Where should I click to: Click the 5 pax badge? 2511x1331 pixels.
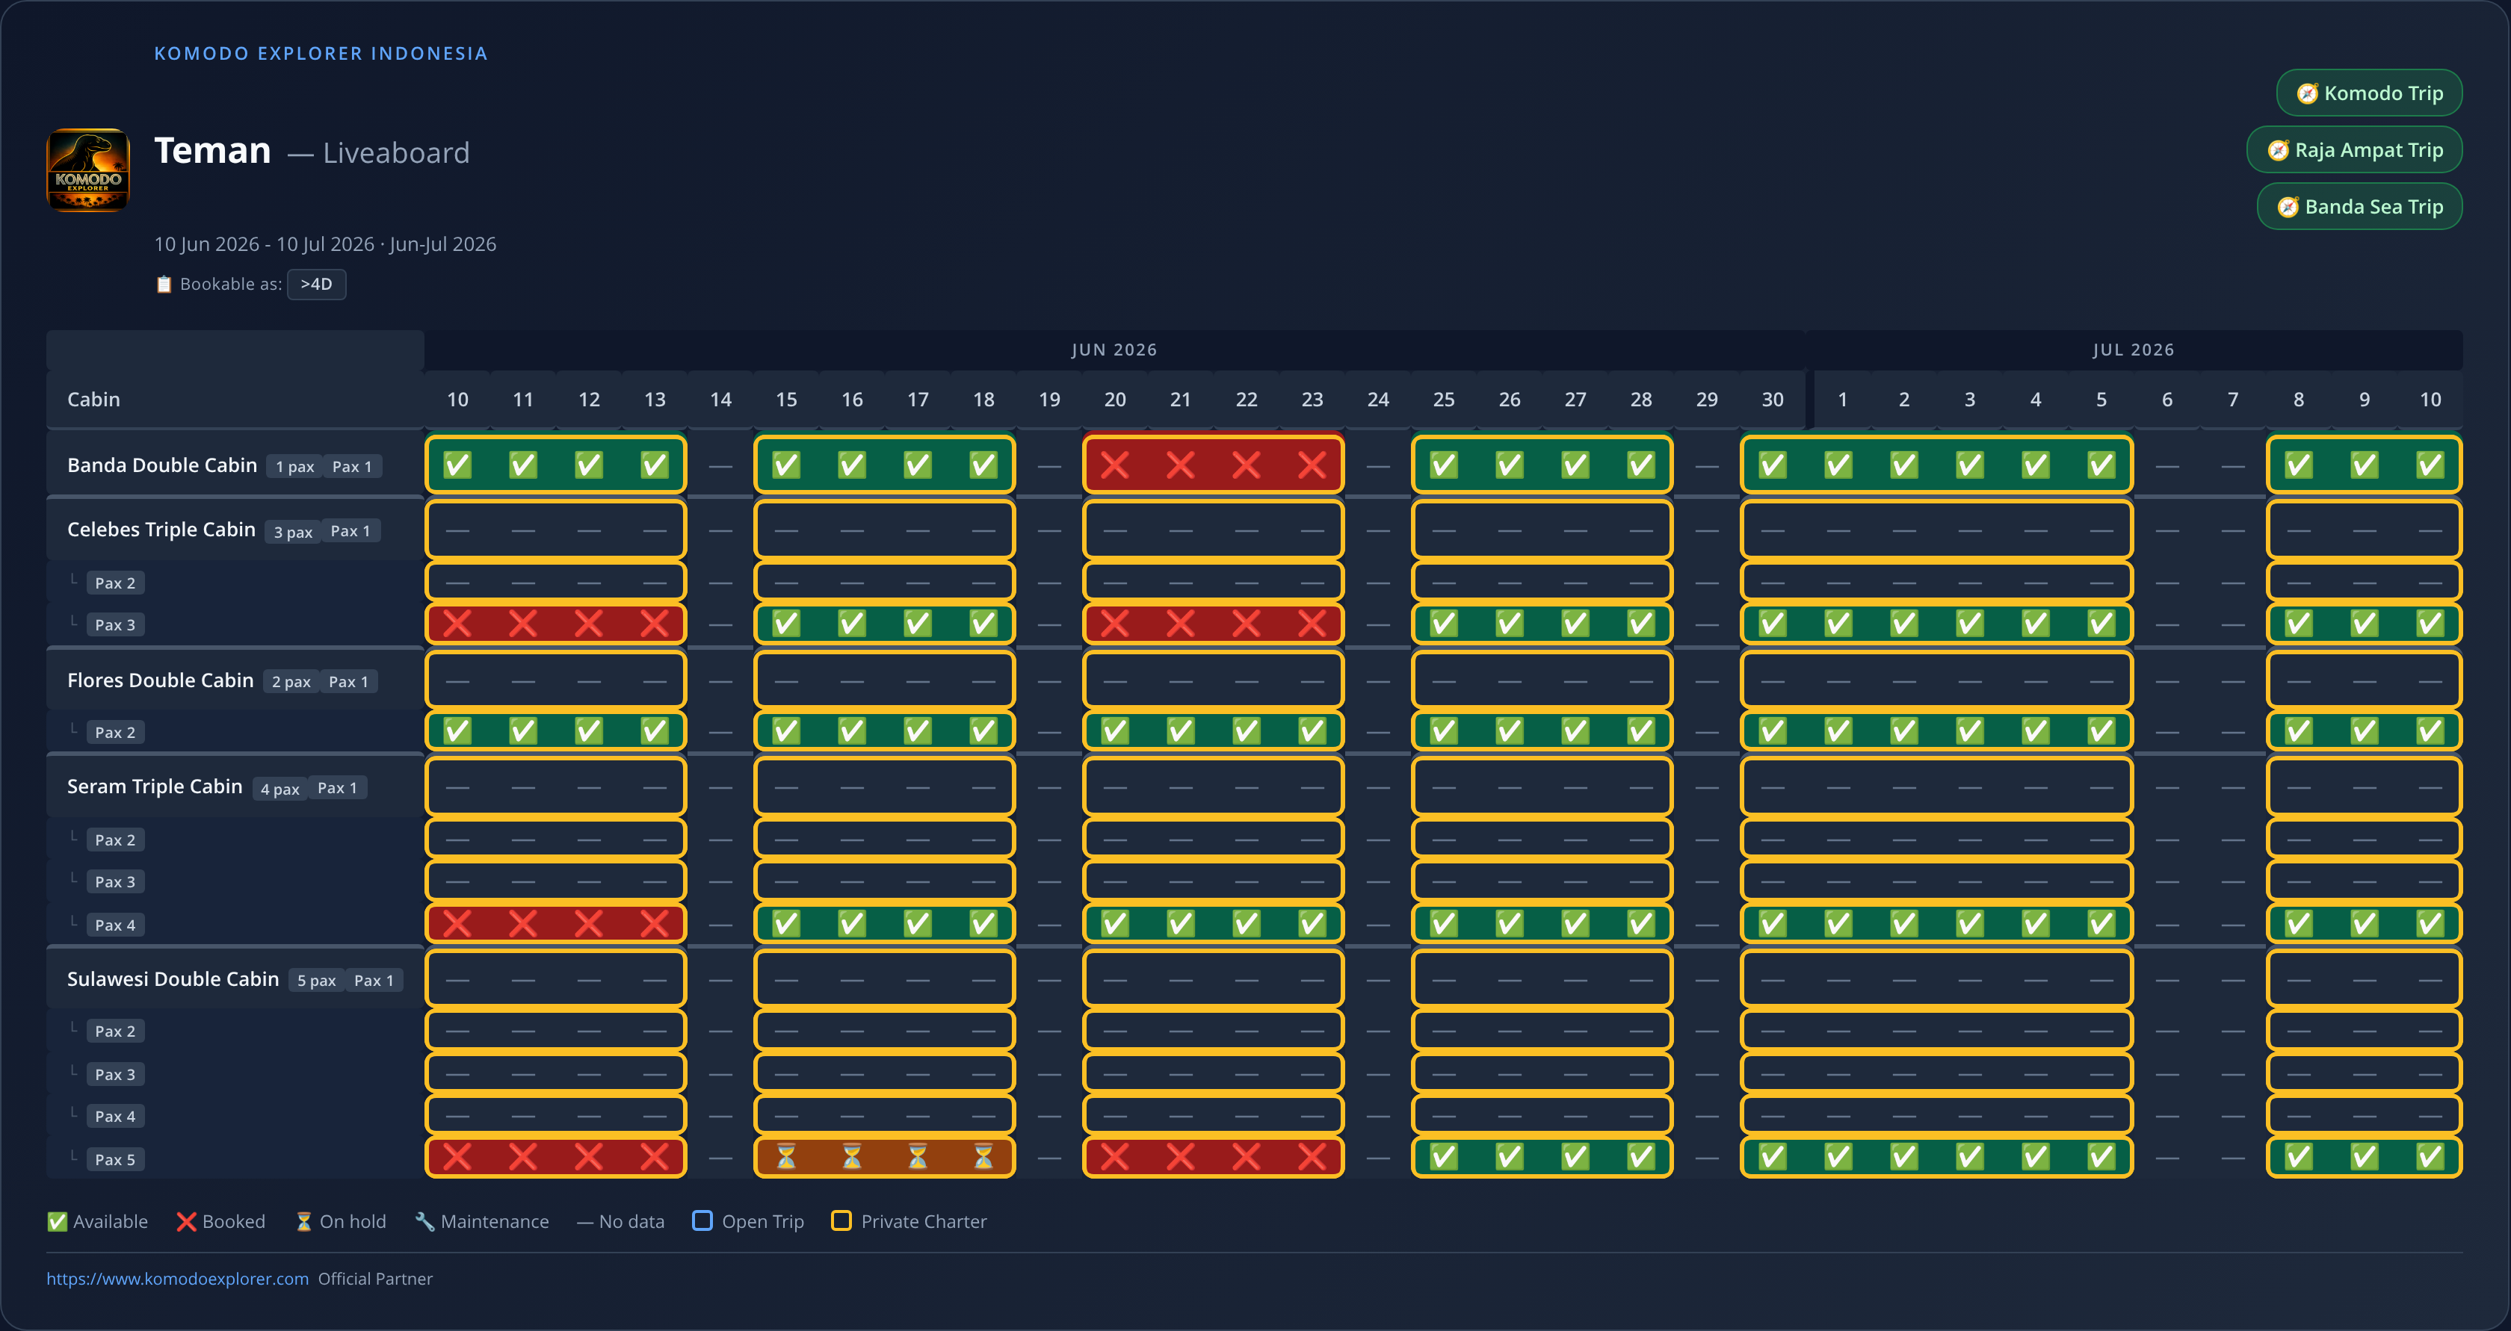316,981
